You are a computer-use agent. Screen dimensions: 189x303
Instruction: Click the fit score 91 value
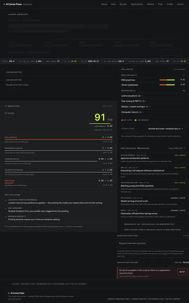click(x=100, y=117)
